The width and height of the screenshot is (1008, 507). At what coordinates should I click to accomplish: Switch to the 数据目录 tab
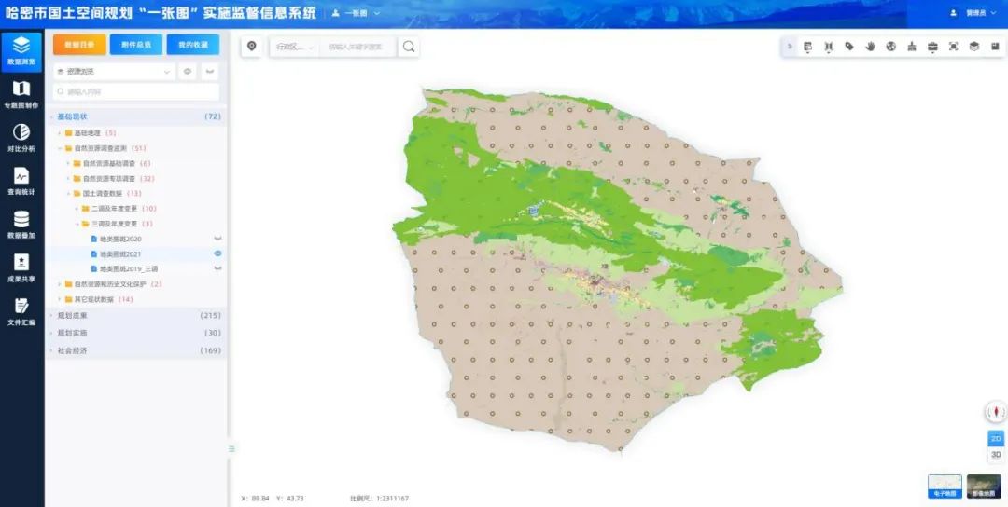tap(79, 45)
